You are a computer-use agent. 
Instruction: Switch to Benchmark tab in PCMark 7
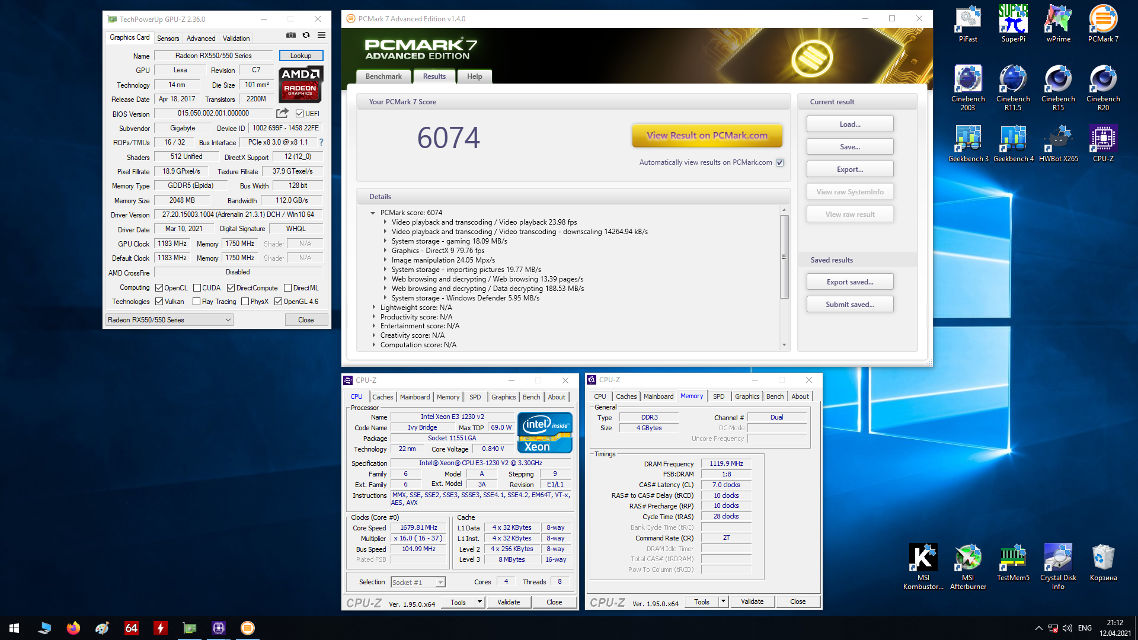point(383,76)
